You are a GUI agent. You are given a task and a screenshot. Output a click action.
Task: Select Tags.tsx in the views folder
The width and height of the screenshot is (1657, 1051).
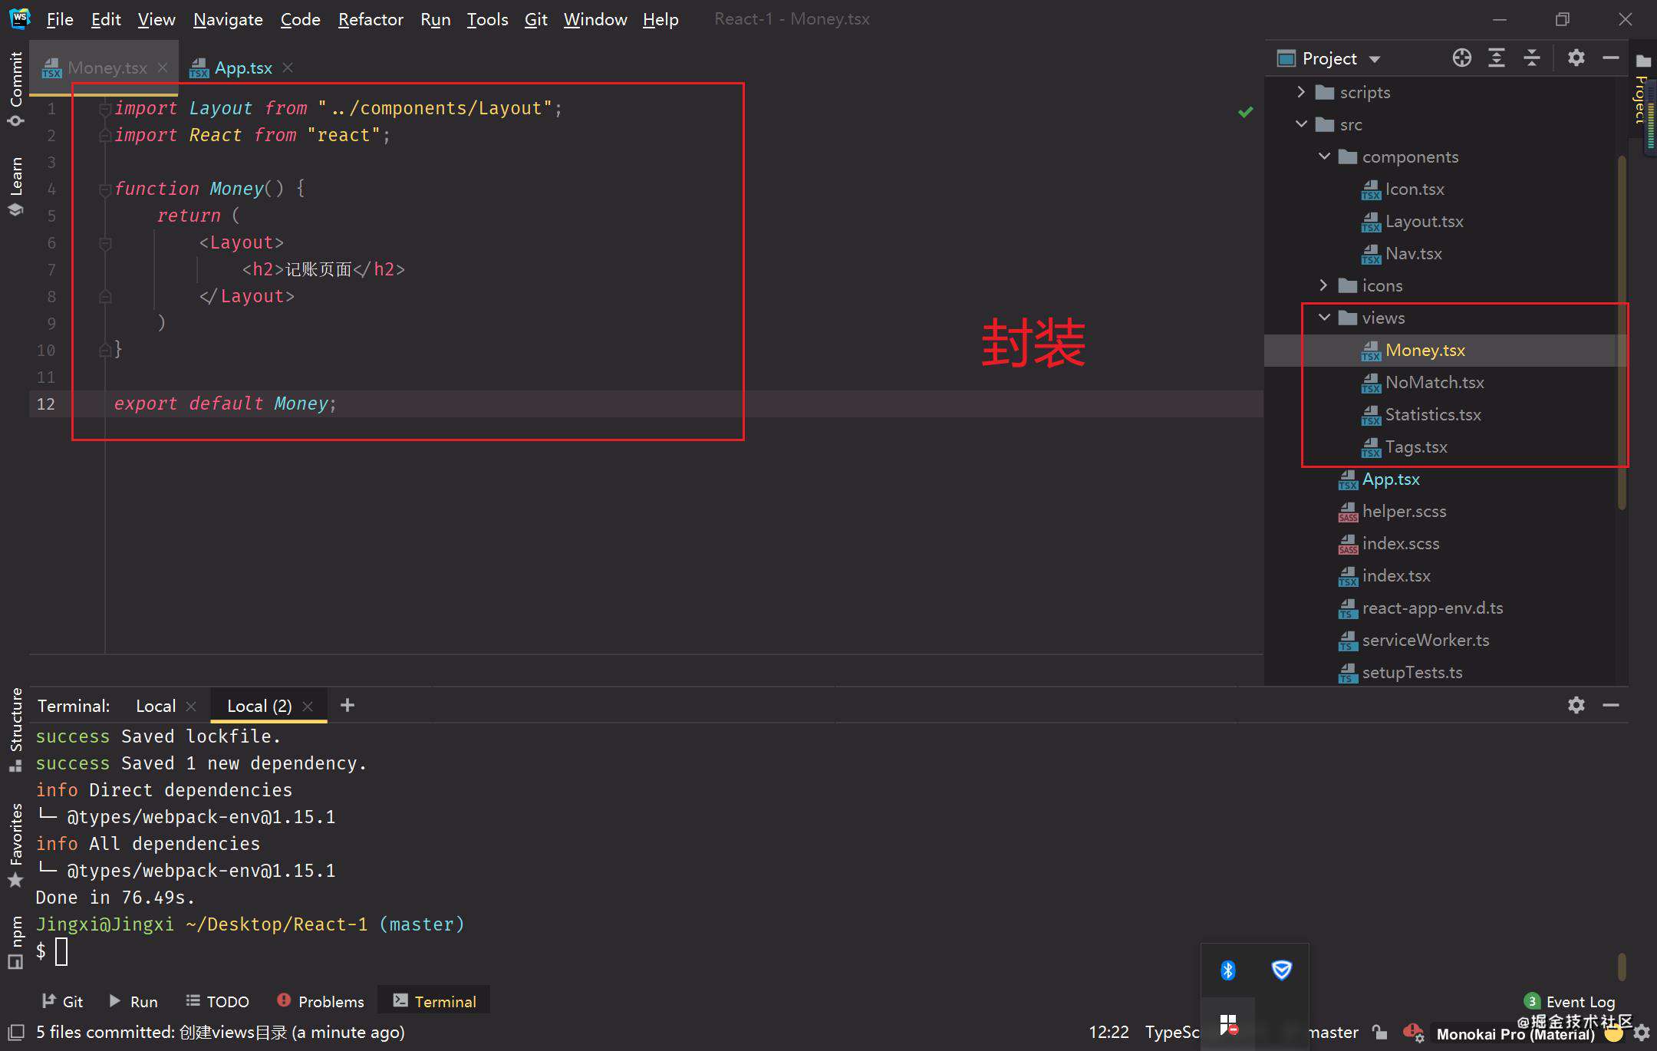[x=1416, y=446]
